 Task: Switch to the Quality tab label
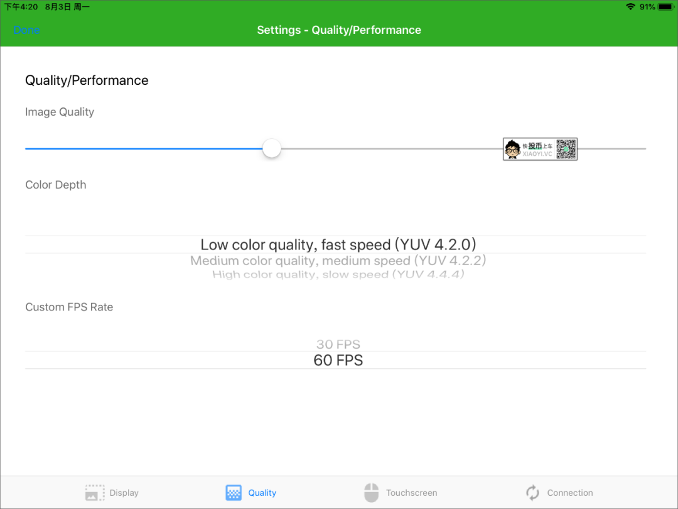[x=262, y=493]
